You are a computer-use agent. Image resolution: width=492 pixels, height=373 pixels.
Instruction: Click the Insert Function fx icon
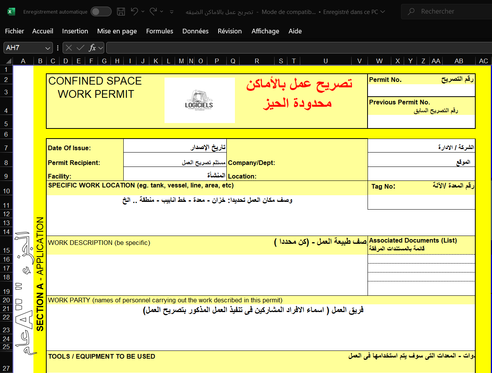tap(92, 48)
